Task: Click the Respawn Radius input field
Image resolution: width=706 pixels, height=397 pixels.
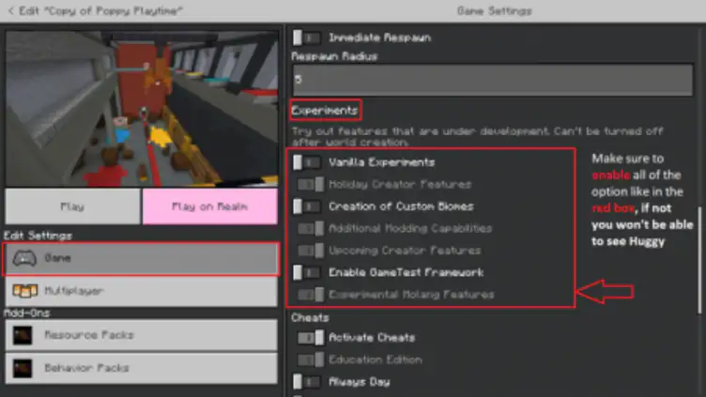Action: [493, 80]
